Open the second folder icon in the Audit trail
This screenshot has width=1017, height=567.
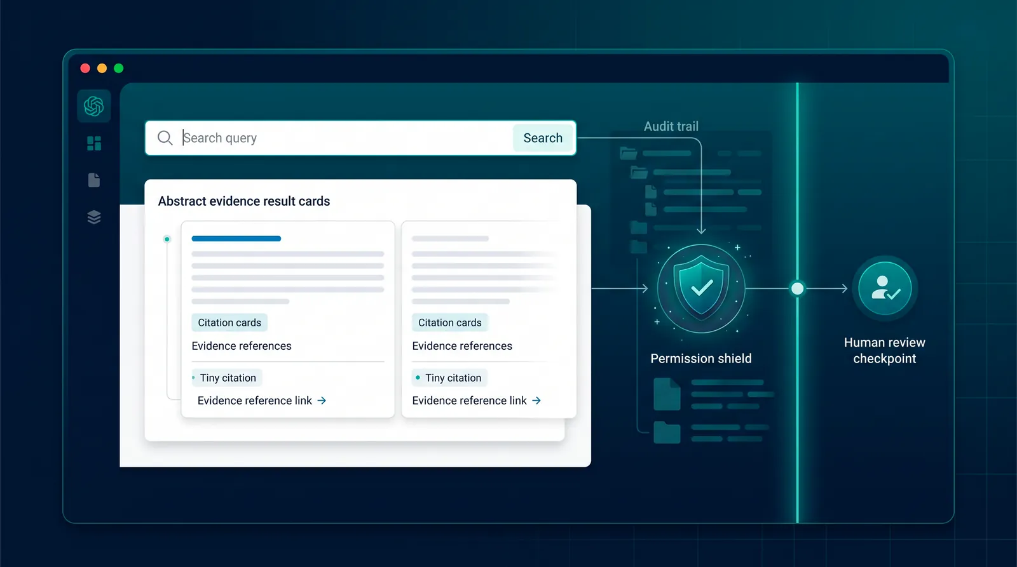639,172
